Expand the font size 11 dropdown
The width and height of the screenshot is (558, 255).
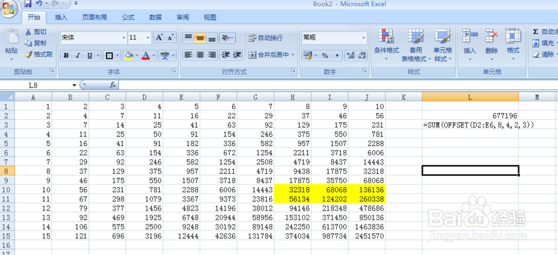[x=148, y=38]
